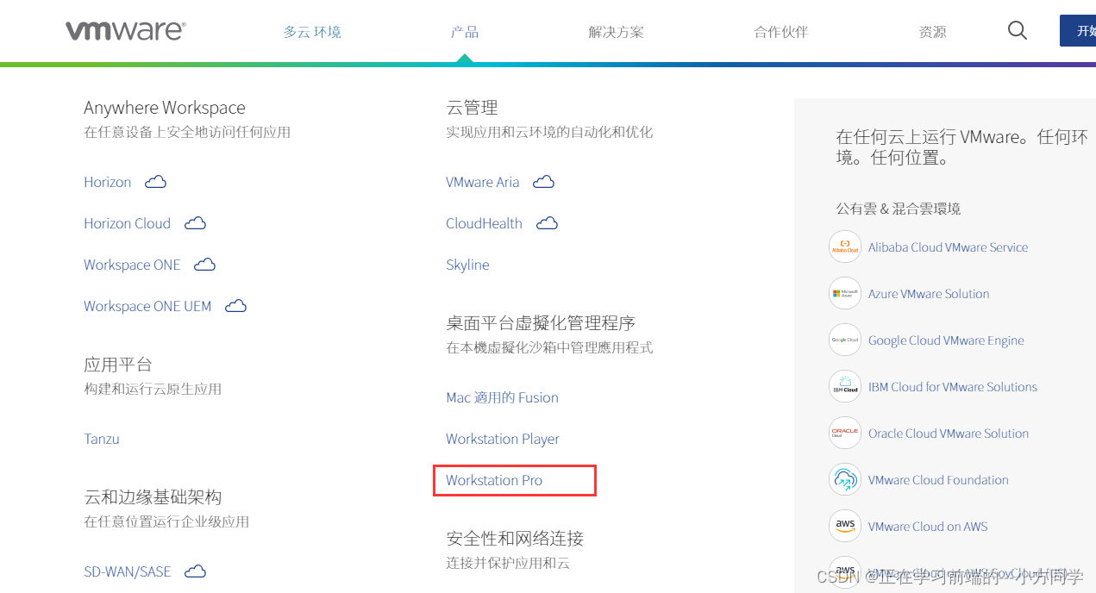The height and width of the screenshot is (593, 1096).
Task: Open the Workstation Player link
Action: click(503, 439)
